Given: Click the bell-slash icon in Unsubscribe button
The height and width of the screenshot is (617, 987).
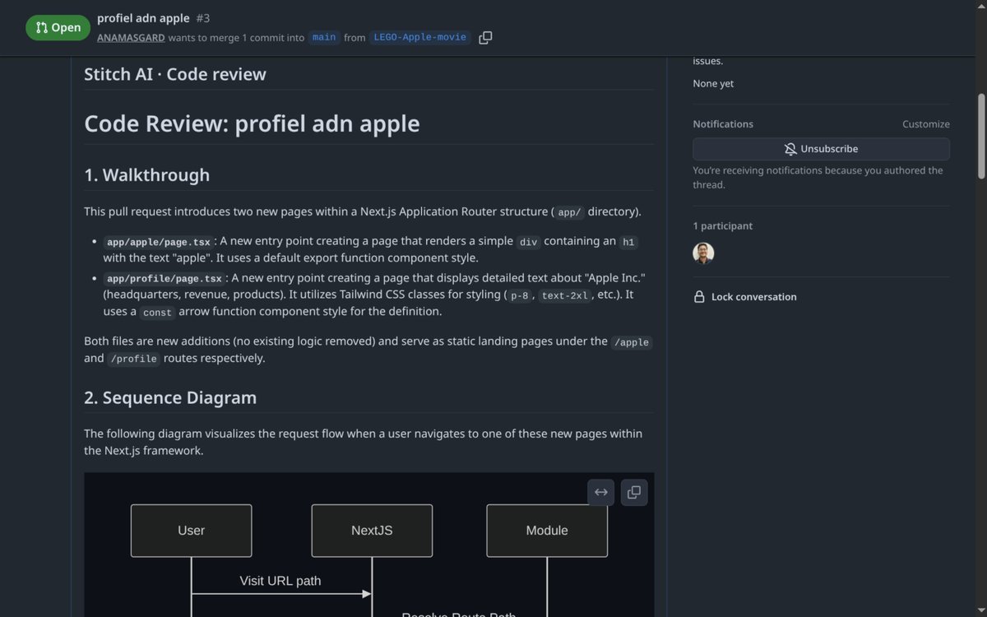Looking at the screenshot, I should click(x=790, y=149).
